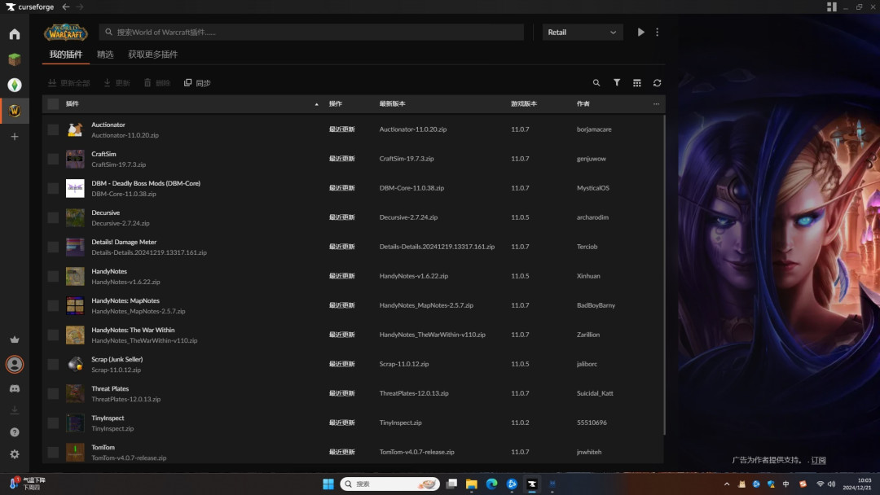Click the Auctionator addon icon
The image size is (880, 495).
pos(75,129)
